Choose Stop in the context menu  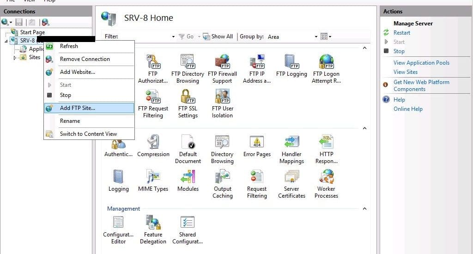89,95
